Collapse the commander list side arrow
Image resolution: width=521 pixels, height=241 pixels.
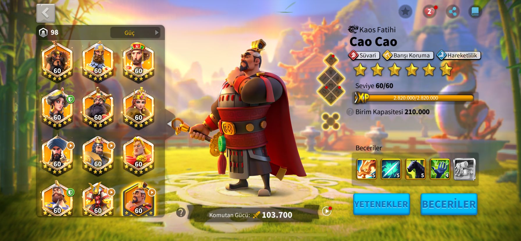click(169, 124)
